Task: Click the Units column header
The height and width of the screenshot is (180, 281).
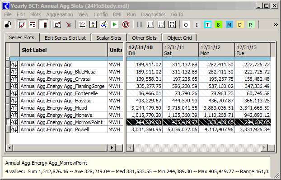Action: [116, 50]
